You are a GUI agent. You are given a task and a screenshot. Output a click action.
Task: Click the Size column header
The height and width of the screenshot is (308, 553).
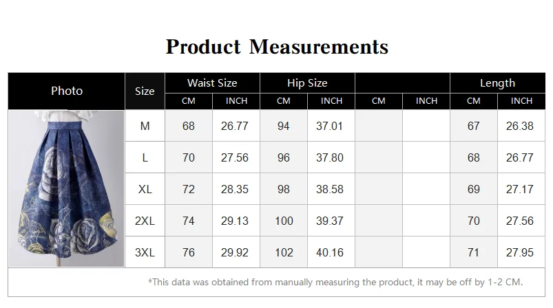point(145,91)
